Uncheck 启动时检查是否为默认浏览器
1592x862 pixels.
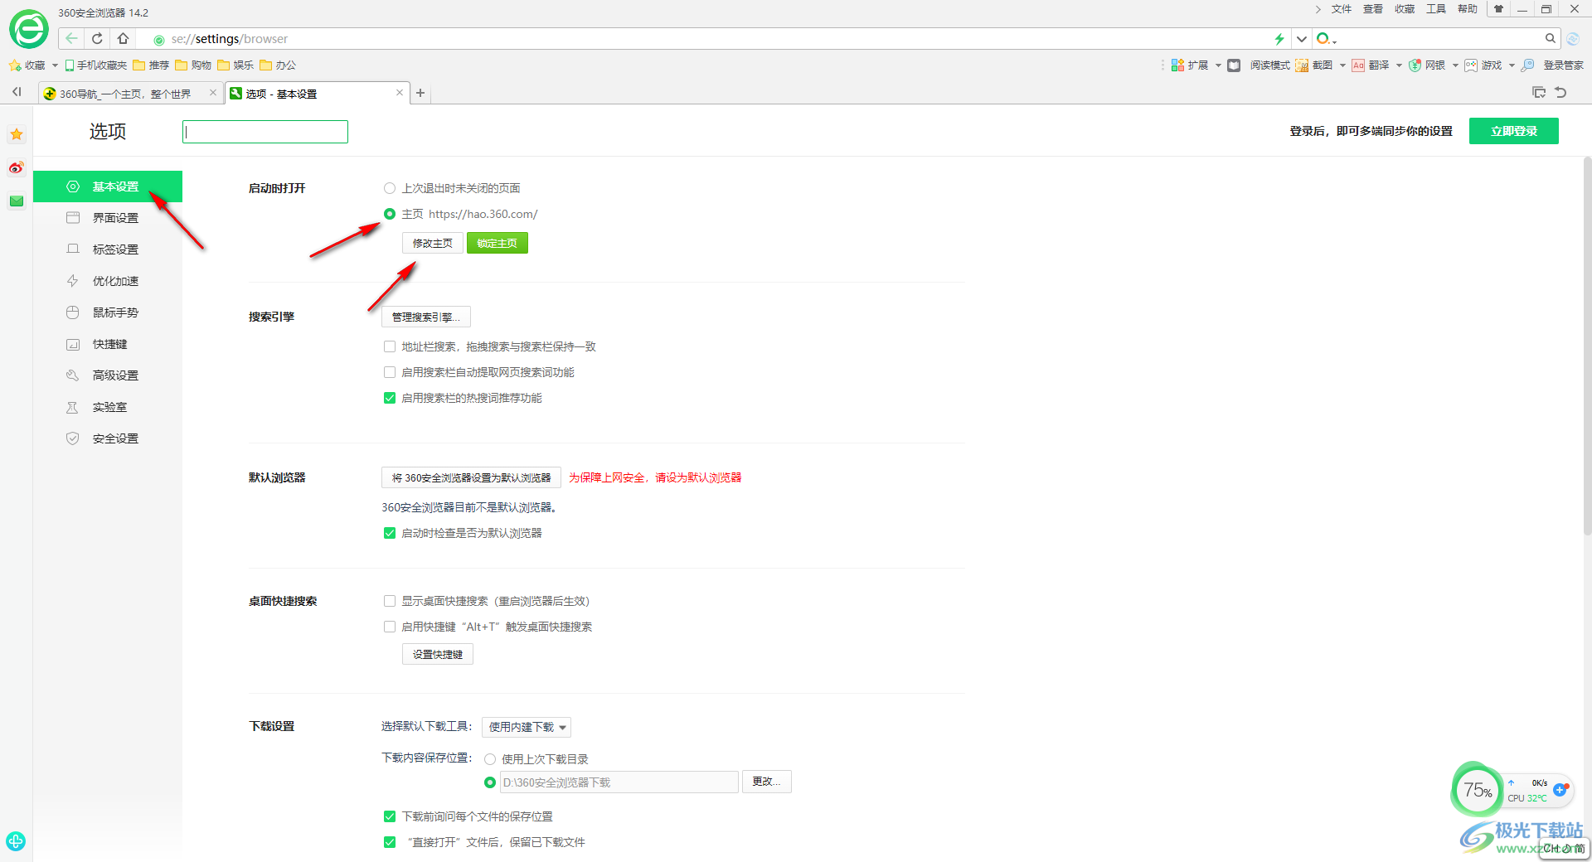tap(390, 533)
